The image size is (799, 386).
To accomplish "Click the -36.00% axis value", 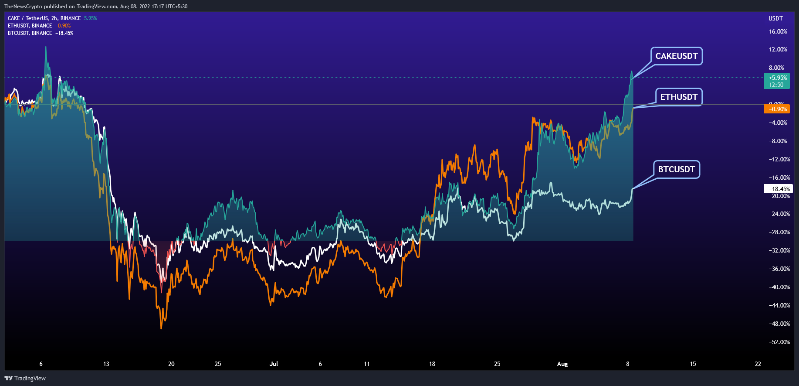I will point(779,269).
